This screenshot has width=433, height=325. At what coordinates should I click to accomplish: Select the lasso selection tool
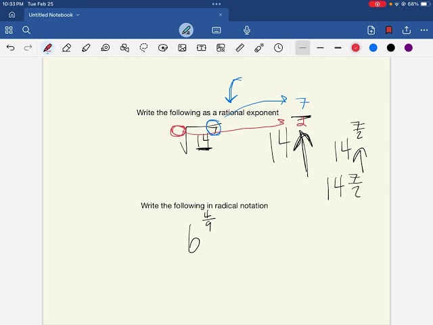coord(143,48)
